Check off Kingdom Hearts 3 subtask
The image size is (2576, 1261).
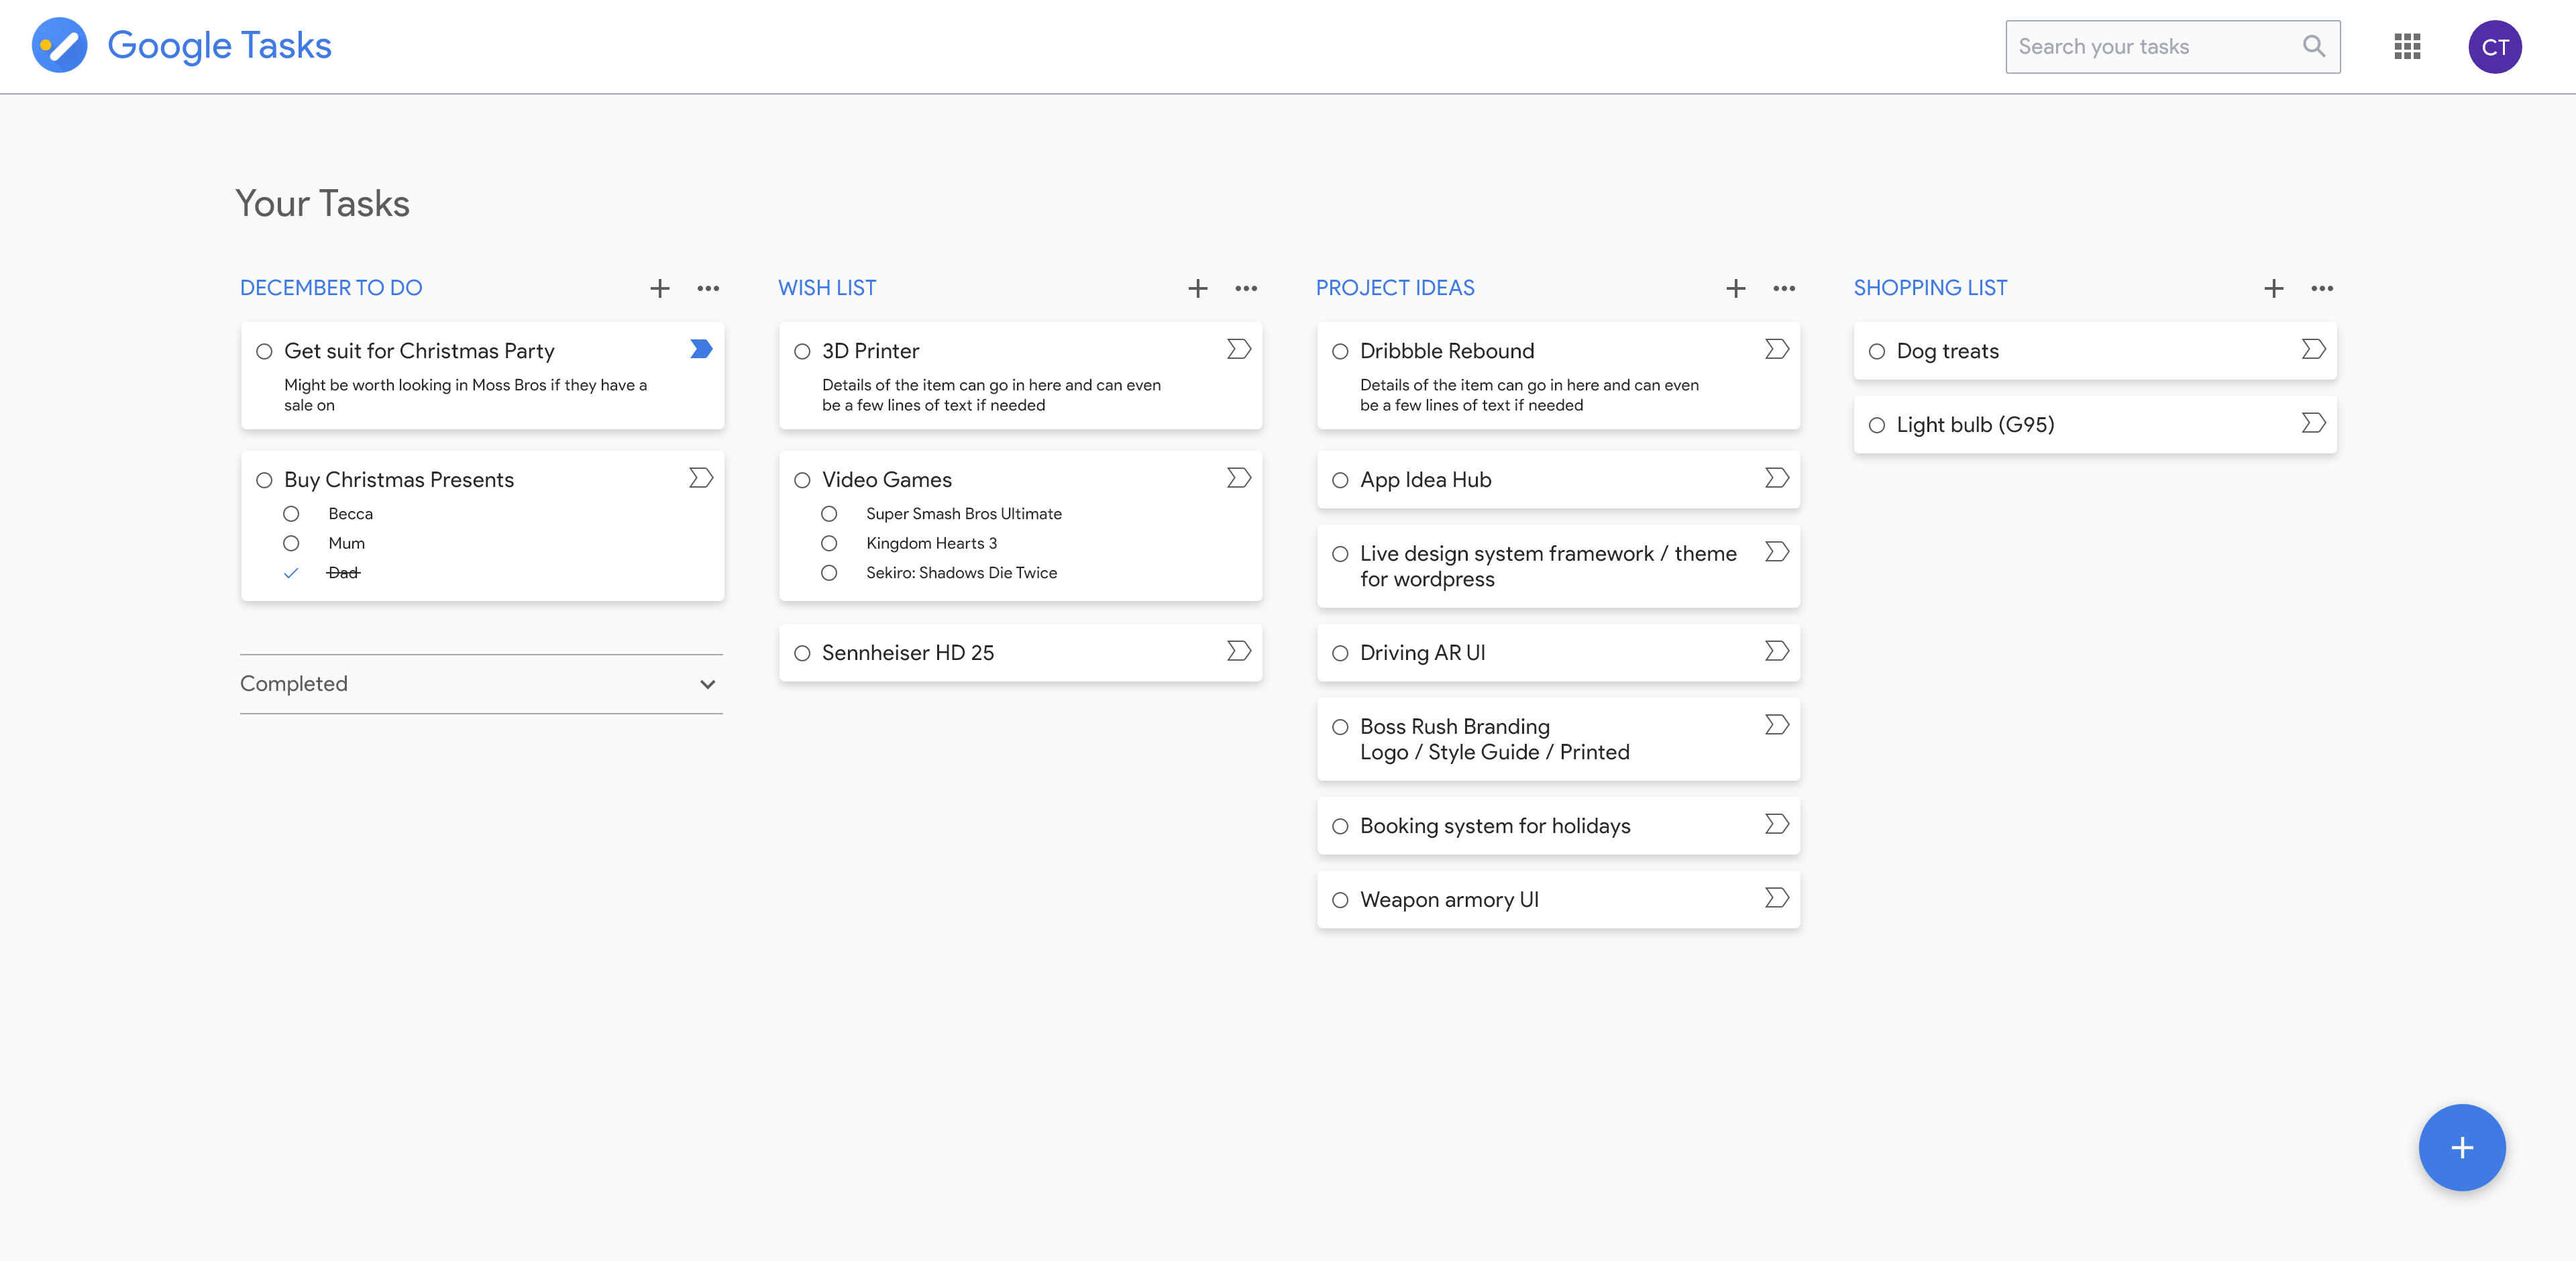829,543
